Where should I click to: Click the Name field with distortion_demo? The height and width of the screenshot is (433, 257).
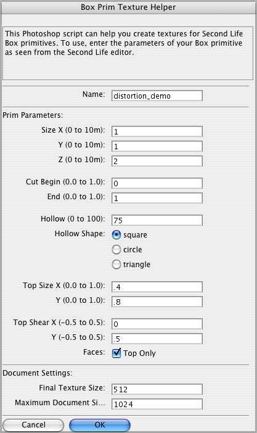(157, 96)
